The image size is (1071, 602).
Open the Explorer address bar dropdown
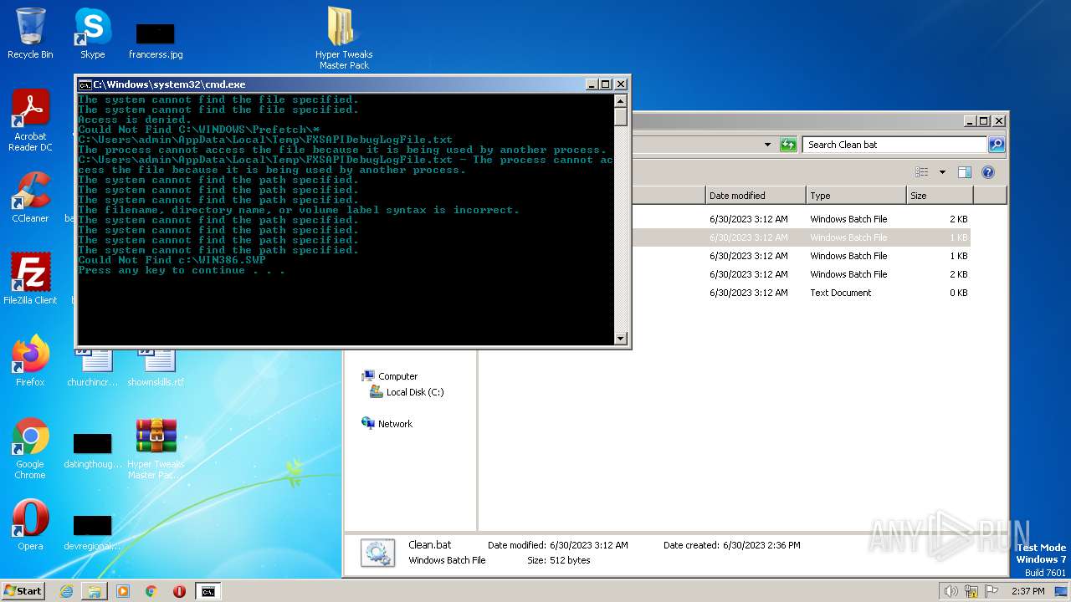coord(767,145)
